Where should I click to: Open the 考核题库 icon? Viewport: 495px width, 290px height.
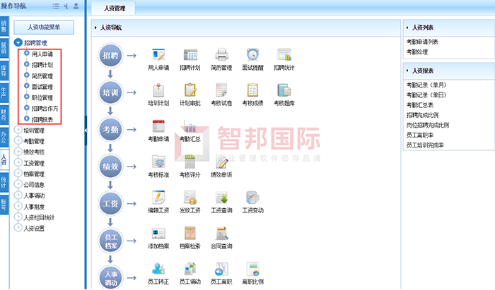click(x=284, y=90)
